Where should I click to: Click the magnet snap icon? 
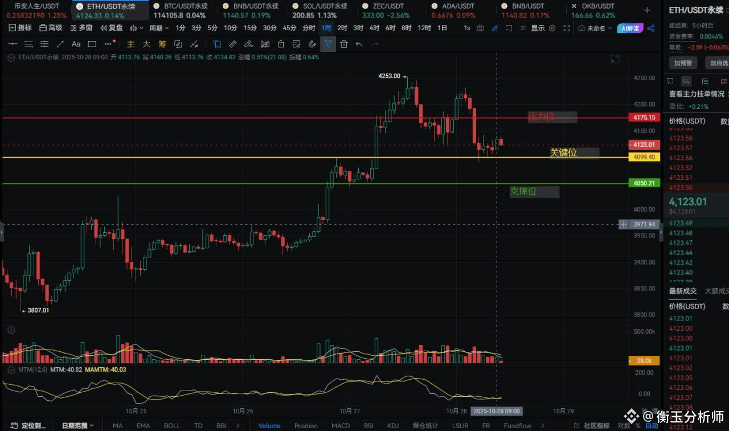312,44
